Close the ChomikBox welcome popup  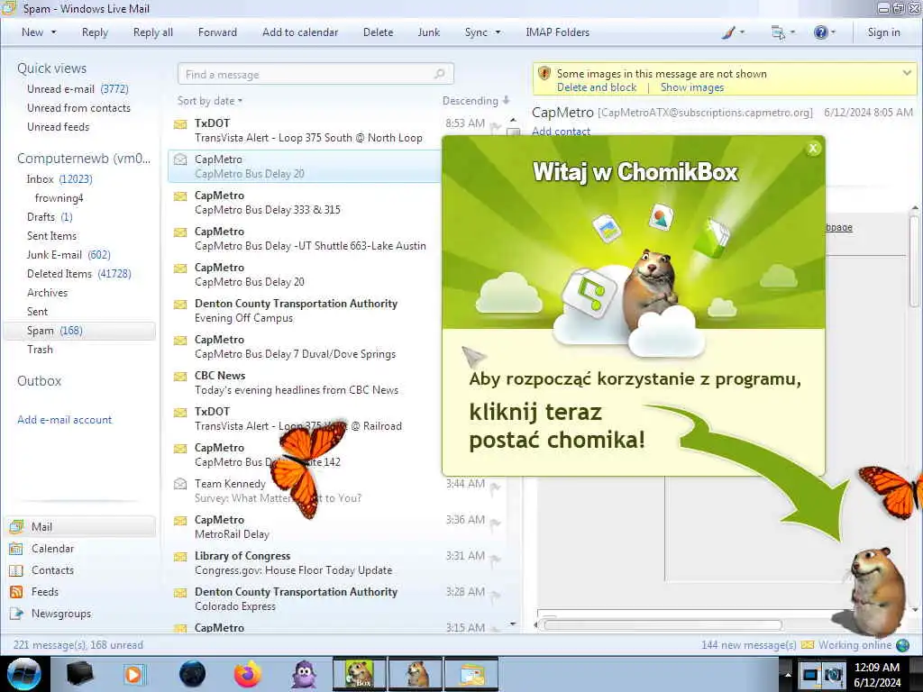(813, 149)
